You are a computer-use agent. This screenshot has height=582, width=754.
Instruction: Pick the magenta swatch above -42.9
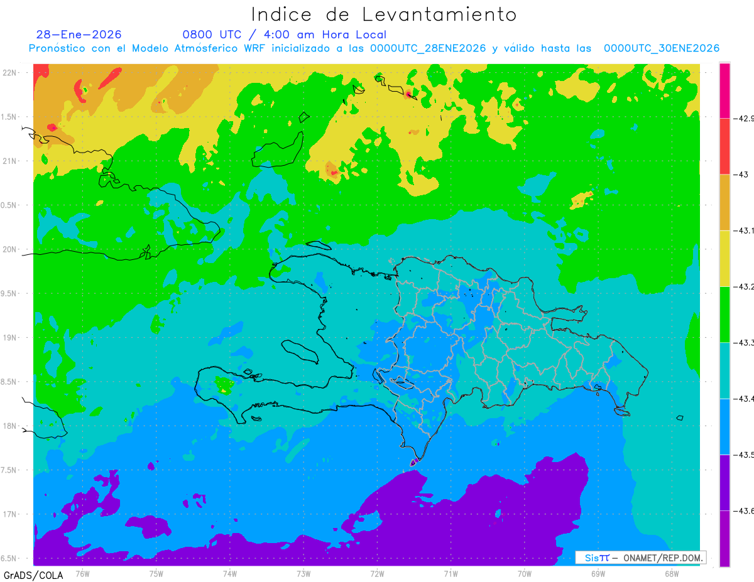coord(724,90)
